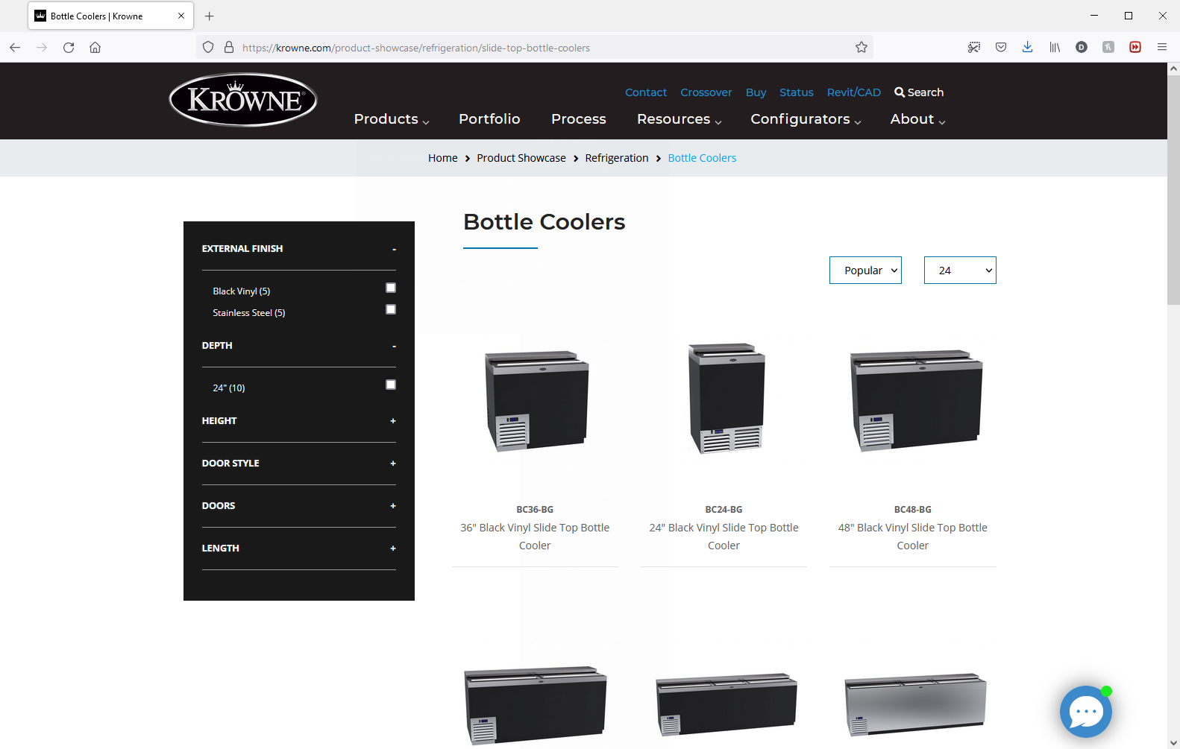Open the 24 items-per-page dropdown
This screenshot has height=749, width=1180.
pyautogui.click(x=960, y=271)
